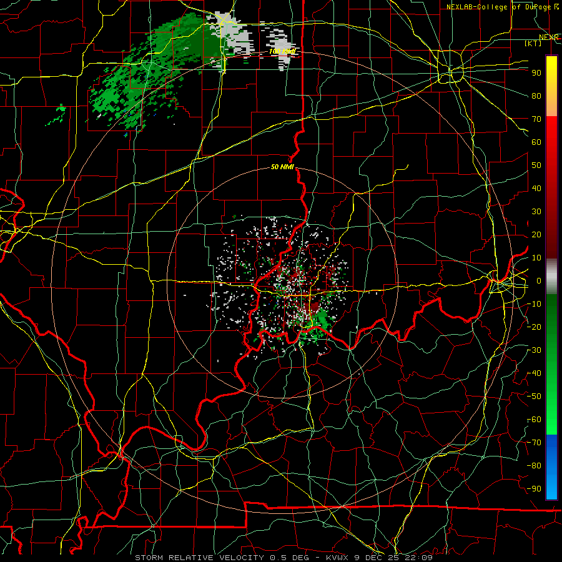Select the 60 value on velocity scale

click(x=536, y=142)
